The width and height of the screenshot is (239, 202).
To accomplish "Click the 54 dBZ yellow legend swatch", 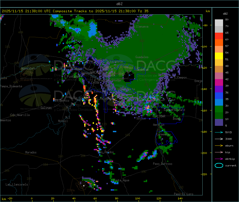I will [x=219, y=56].
